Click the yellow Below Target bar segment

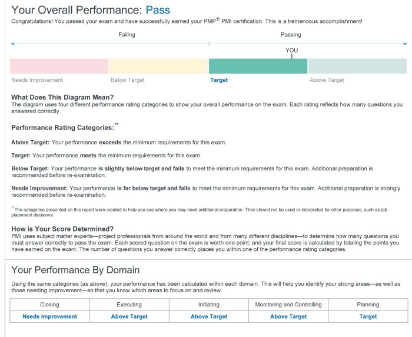tap(158, 66)
